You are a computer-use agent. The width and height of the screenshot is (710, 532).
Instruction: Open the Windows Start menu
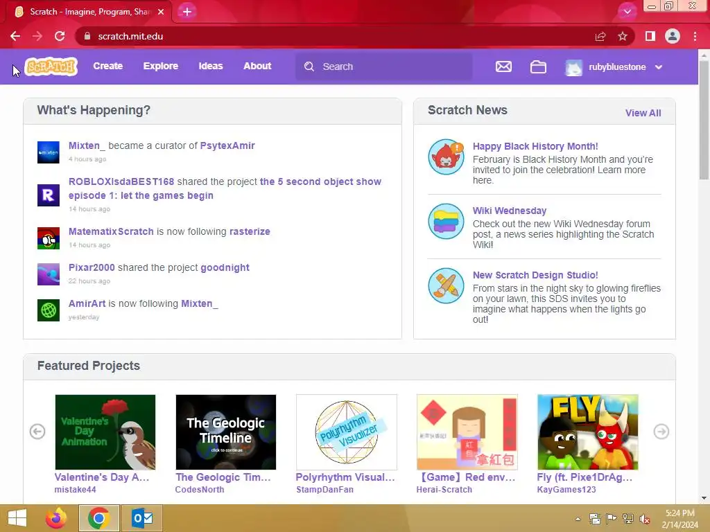(17, 518)
